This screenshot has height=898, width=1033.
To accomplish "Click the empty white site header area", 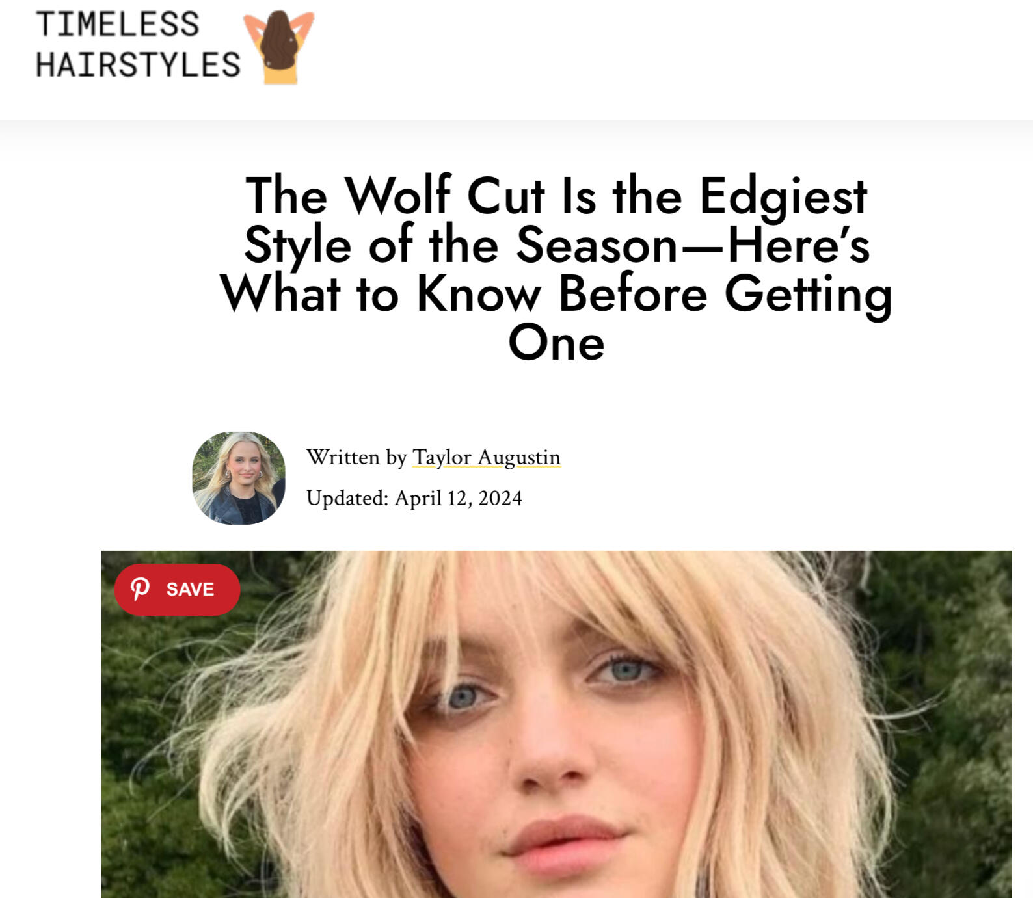I will tap(670, 59).
